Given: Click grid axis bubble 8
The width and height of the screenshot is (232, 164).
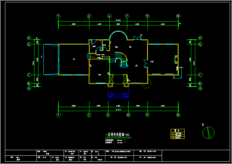Looking at the screenshot, I should 128,115.
